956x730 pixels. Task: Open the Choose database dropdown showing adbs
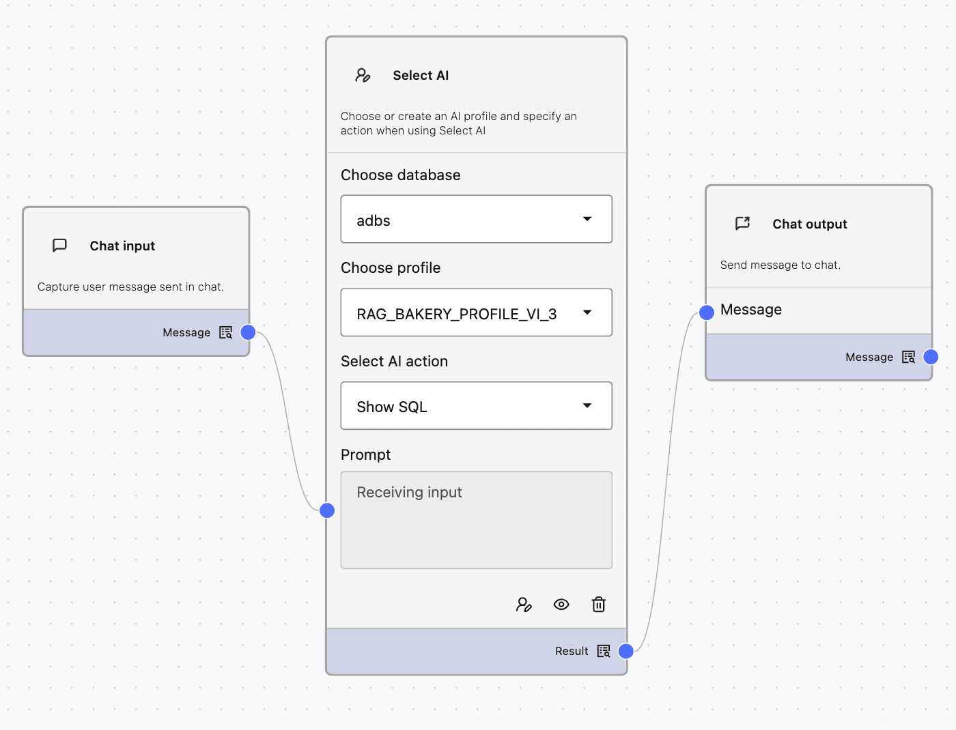point(476,219)
